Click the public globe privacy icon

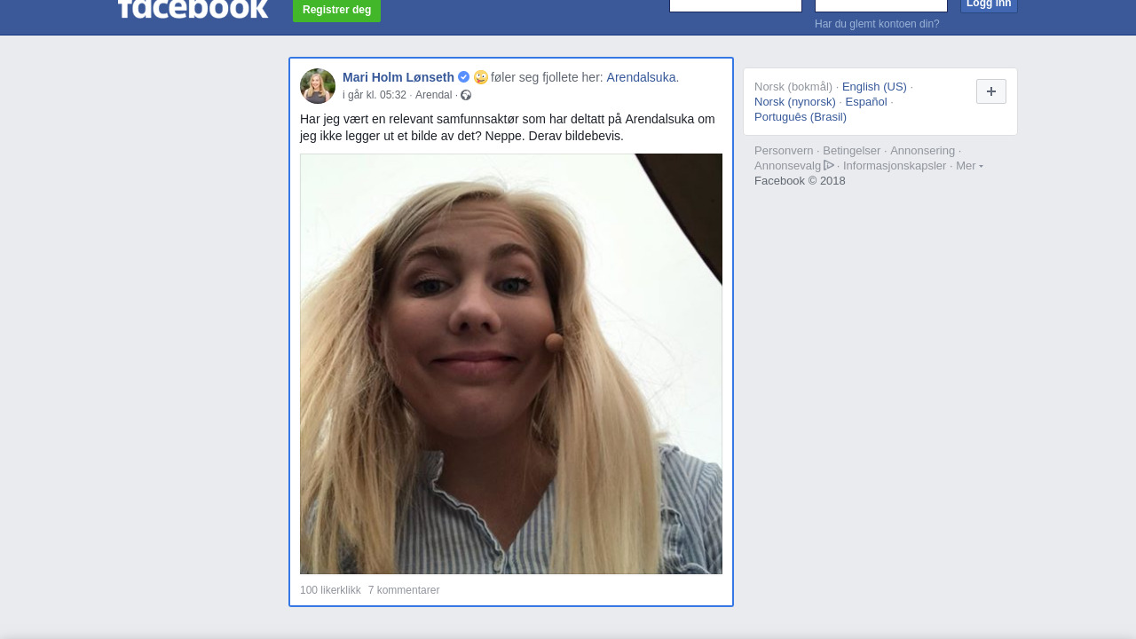point(466,95)
